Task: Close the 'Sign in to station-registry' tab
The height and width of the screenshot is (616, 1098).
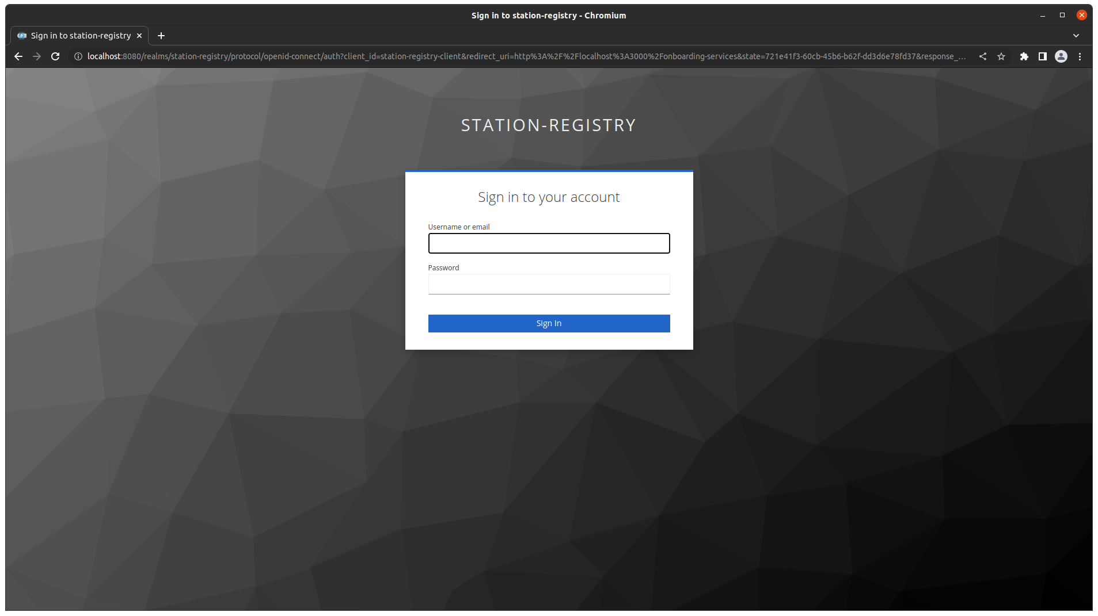Action: coord(139,36)
